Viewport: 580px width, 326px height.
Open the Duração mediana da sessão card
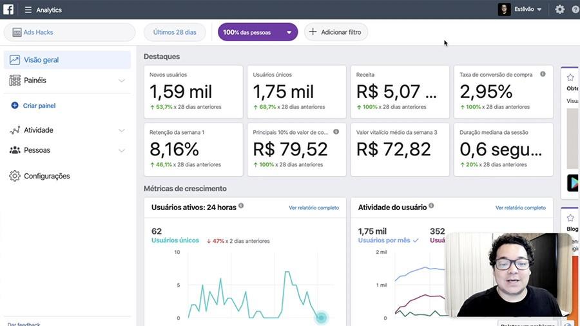coord(503,149)
